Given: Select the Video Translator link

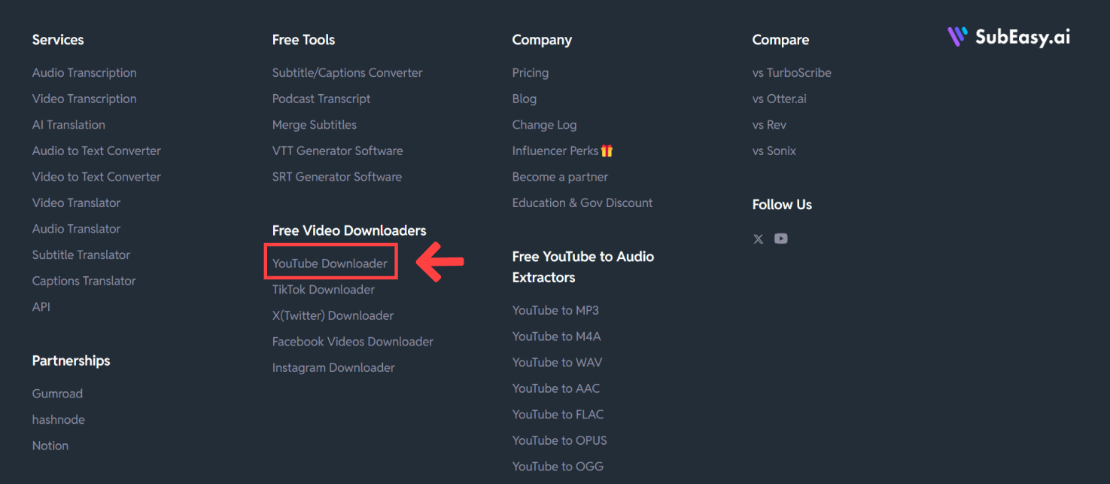Looking at the screenshot, I should [x=76, y=203].
